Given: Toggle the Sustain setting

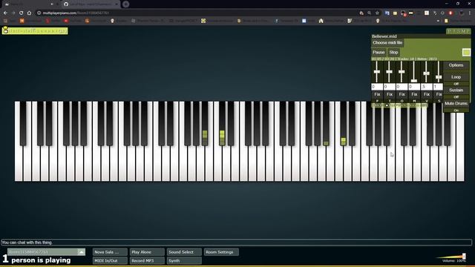Looking at the screenshot, I should point(456,90).
